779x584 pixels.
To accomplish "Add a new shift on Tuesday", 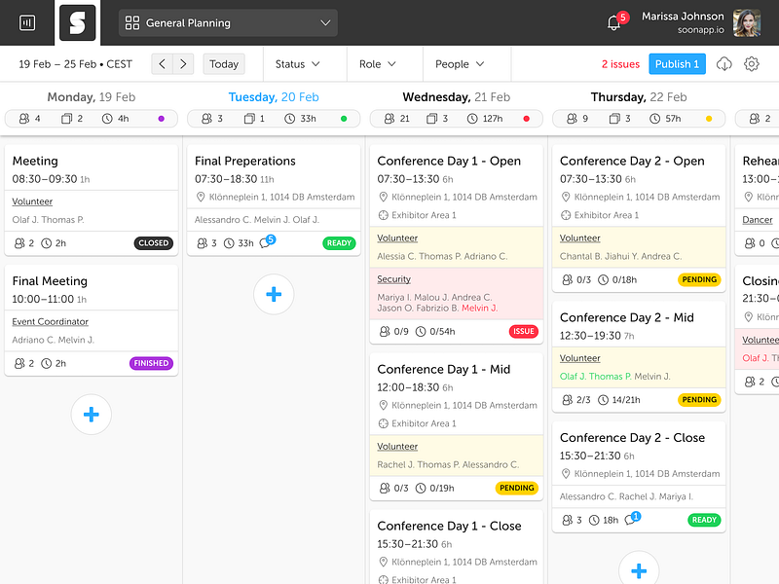I will pyautogui.click(x=274, y=294).
